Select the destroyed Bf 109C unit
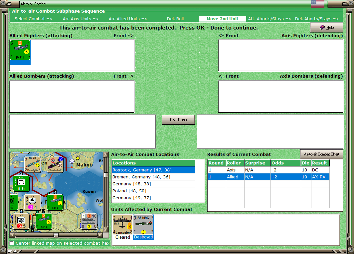Viewport: 354px width, 254px height. [143, 224]
